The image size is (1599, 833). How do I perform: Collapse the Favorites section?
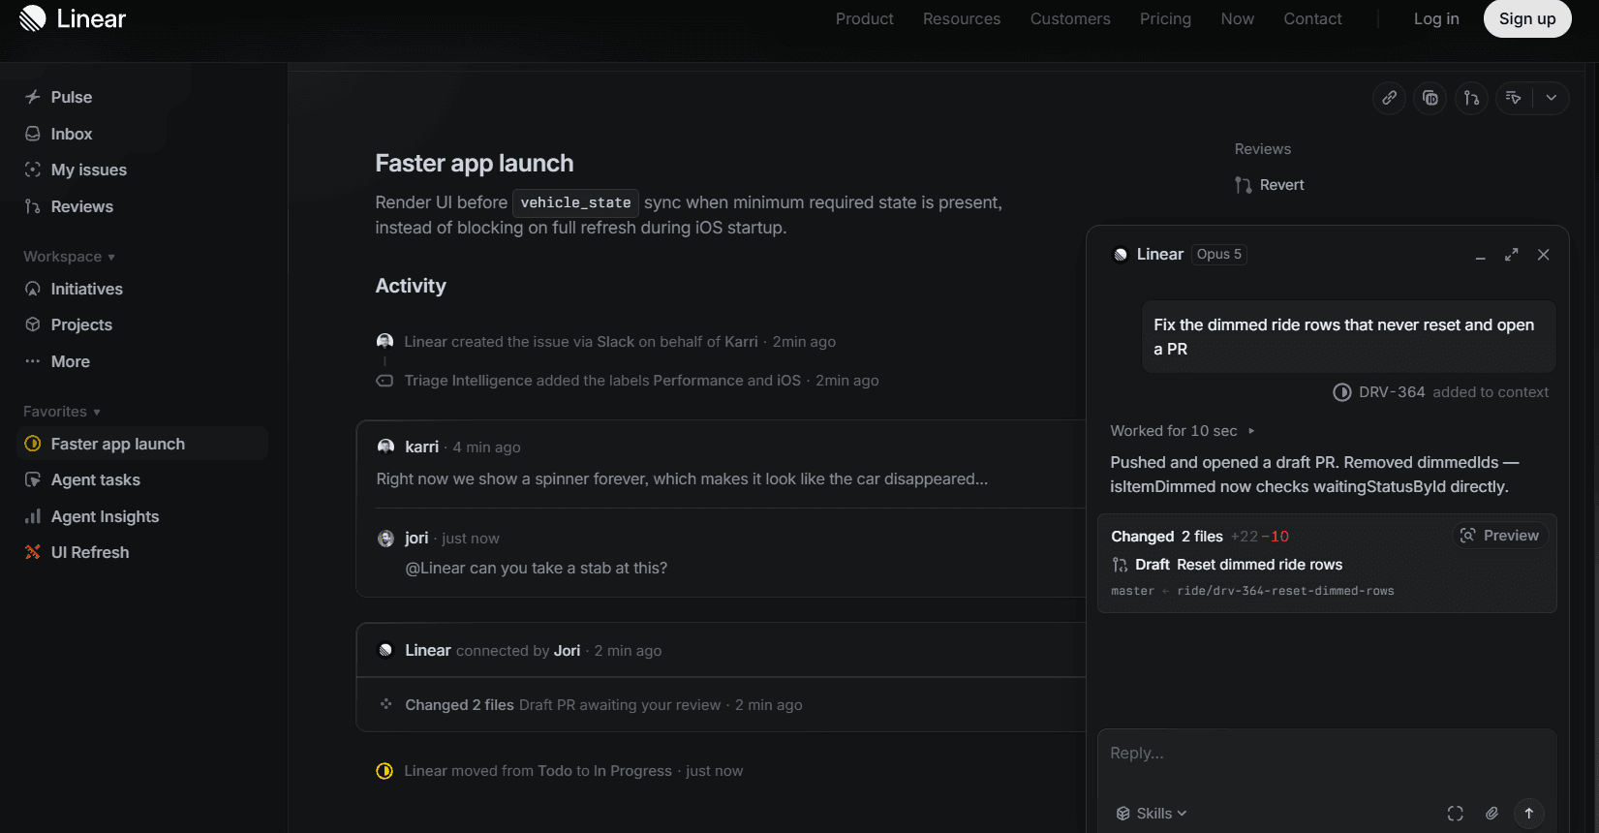pos(62,412)
